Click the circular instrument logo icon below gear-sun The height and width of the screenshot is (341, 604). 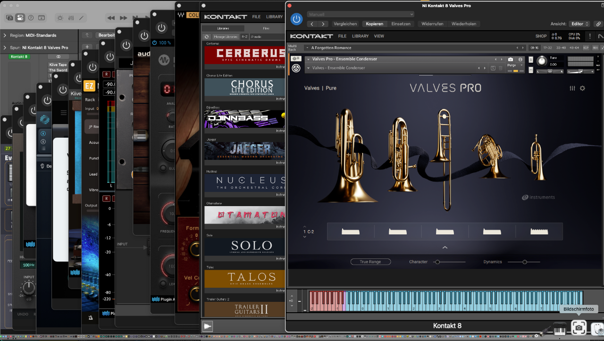296,69
